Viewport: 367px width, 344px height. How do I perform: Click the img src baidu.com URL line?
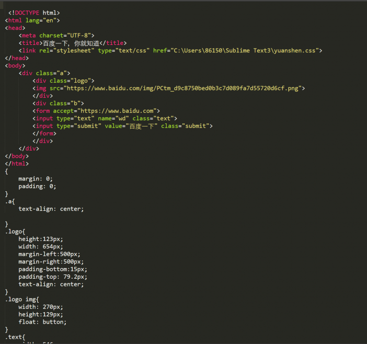(x=169, y=88)
